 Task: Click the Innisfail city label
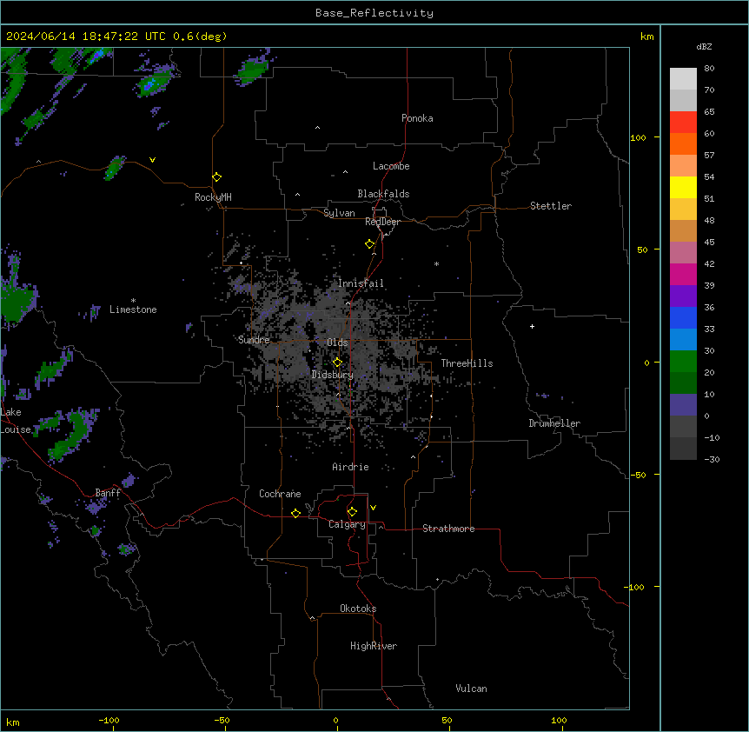click(x=361, y=283)
